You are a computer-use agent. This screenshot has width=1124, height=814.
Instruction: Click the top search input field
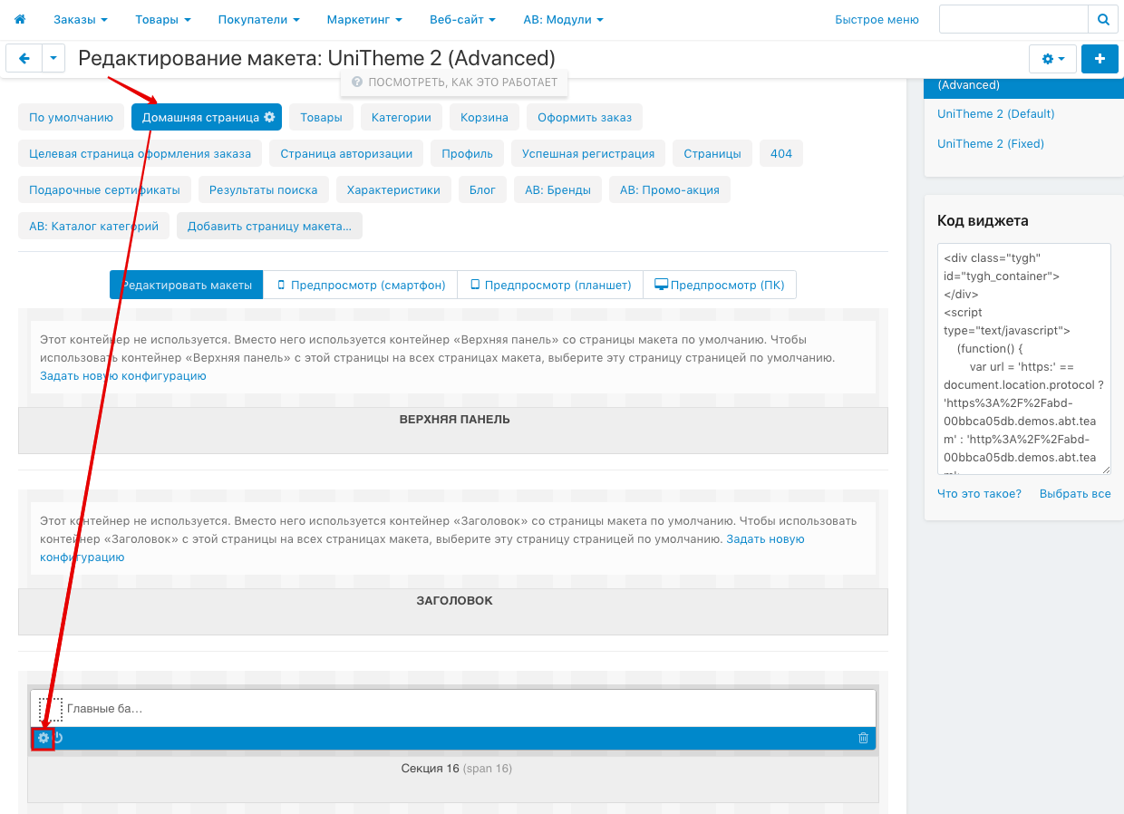[1013, 19]
